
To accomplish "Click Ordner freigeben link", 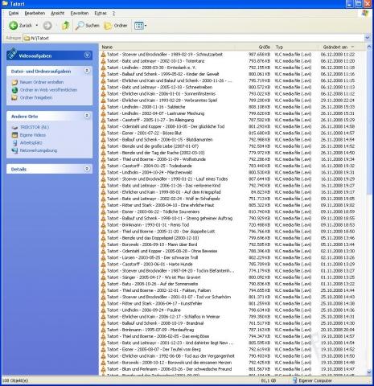I will (36, 97).
